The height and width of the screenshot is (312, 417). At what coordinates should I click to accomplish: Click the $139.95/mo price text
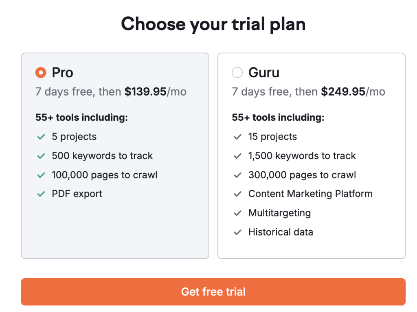coord(155,92)
